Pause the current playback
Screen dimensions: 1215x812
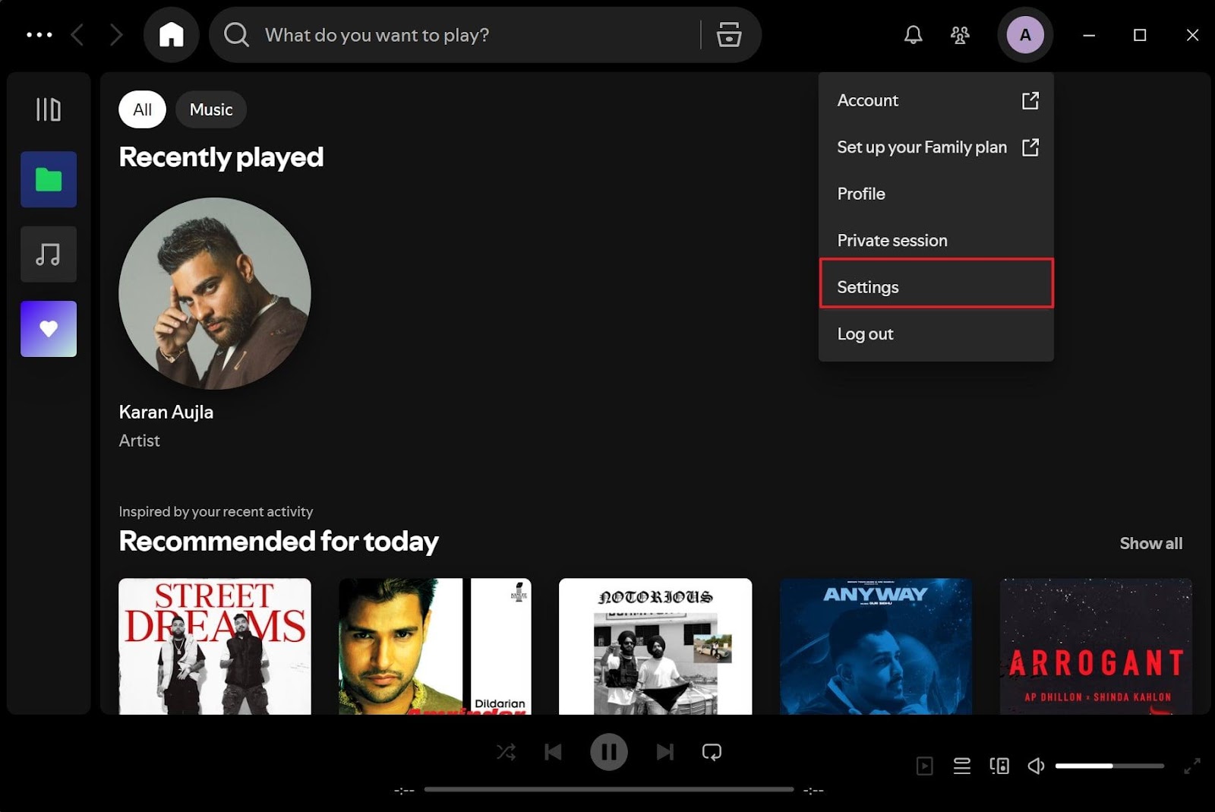tap(609, 752)
